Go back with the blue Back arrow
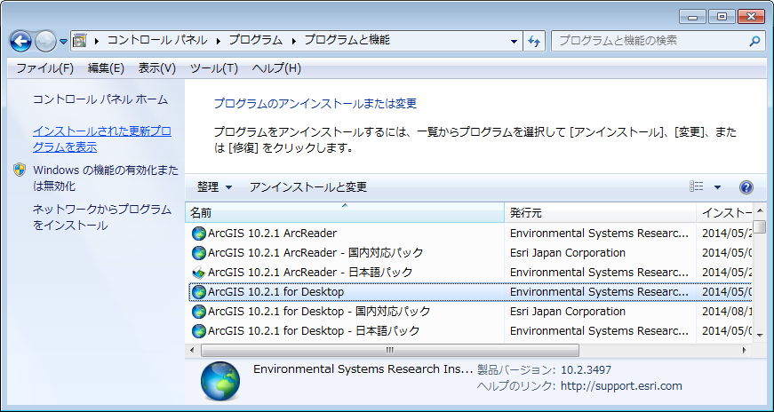 click(x=20, y=42)
